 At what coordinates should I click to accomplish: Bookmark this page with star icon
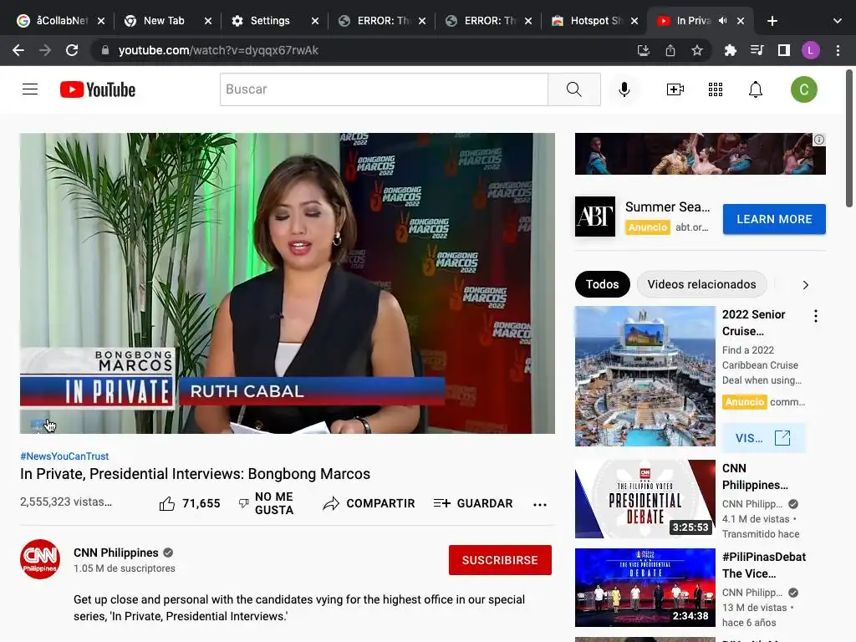(697, 50)
